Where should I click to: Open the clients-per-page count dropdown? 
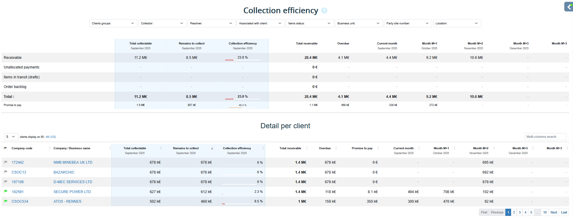pyautogui.click(x=11, y=137)
